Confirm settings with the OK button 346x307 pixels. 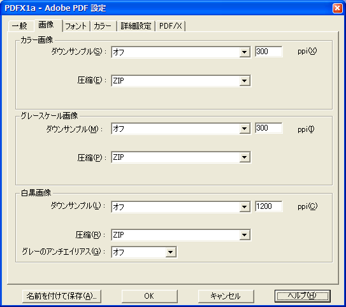point(149,296)
